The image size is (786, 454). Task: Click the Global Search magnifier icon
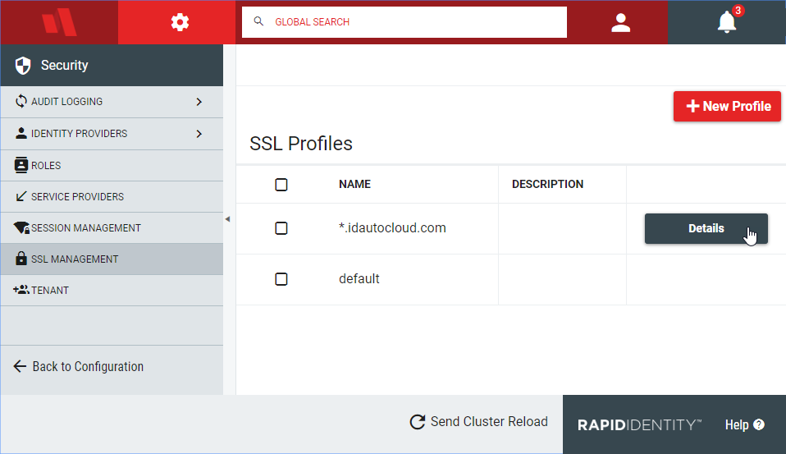click(x=258, y=21)
